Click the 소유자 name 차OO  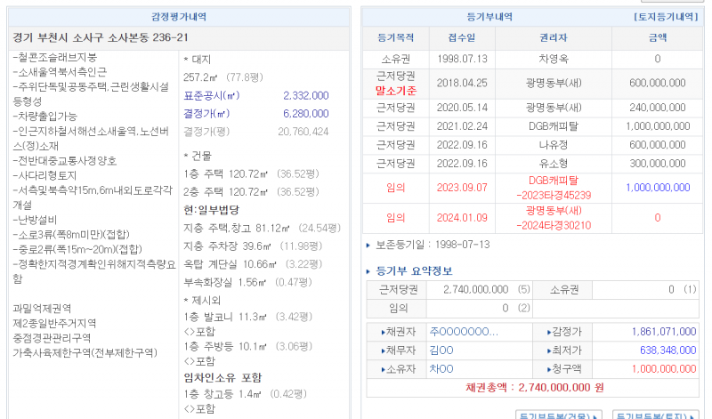coord(441,368)
